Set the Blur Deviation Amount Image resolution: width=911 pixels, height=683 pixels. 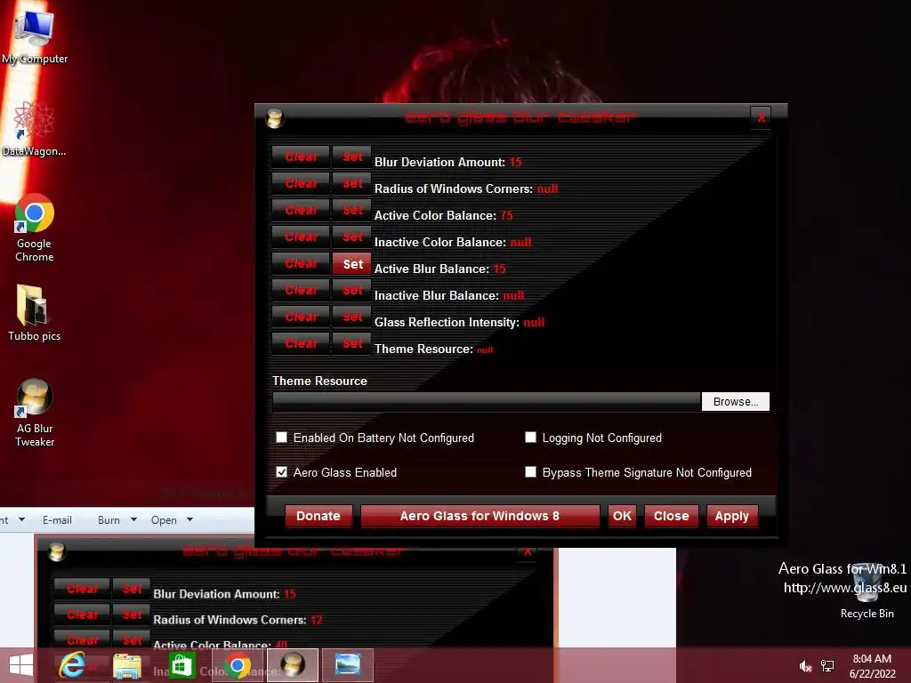(x=352, y=157)
